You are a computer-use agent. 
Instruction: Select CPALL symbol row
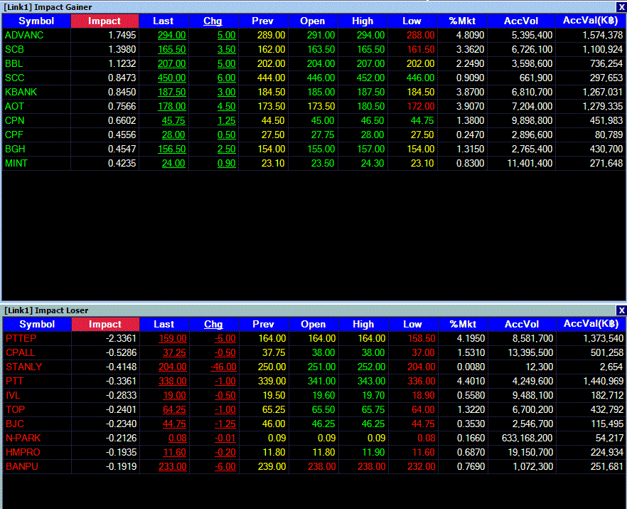21,353
